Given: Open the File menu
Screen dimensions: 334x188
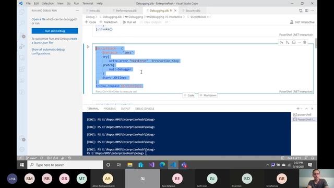Looking at the screenshot, I should [x=28, y=4].
